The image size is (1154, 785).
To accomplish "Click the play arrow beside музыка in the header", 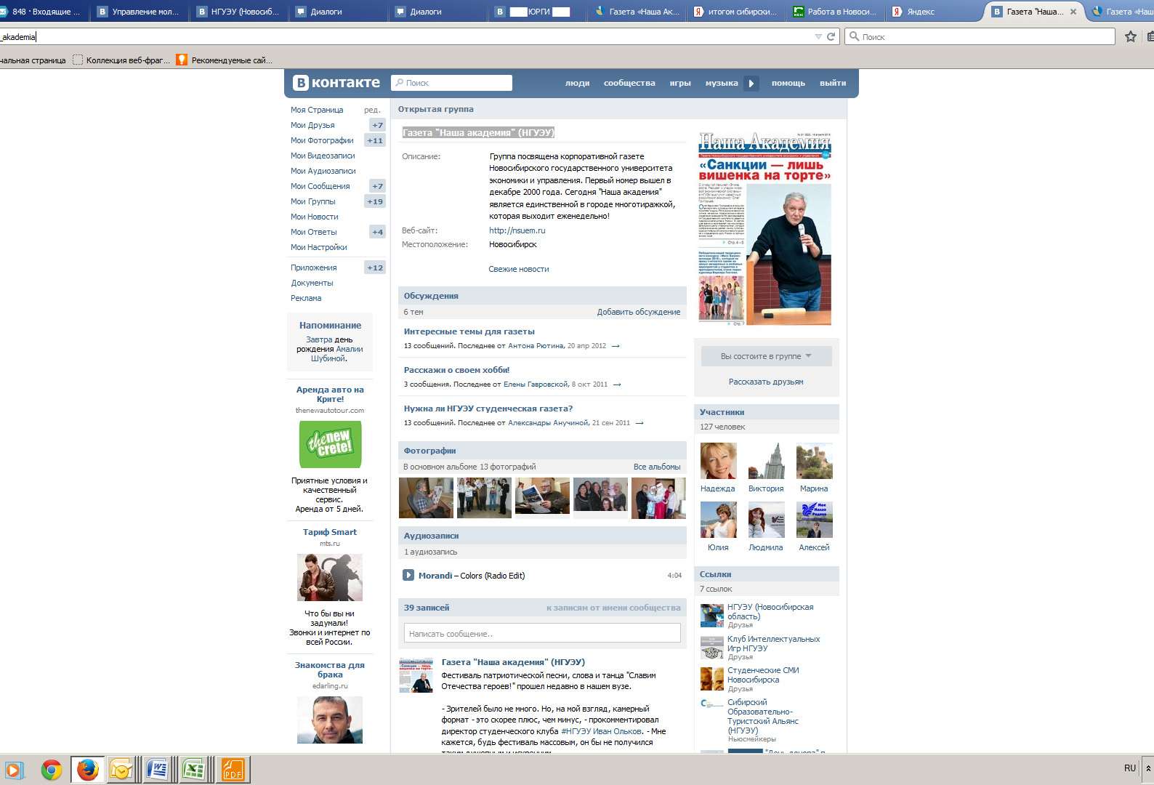I will pyautogui.click(x=751, y=84).
